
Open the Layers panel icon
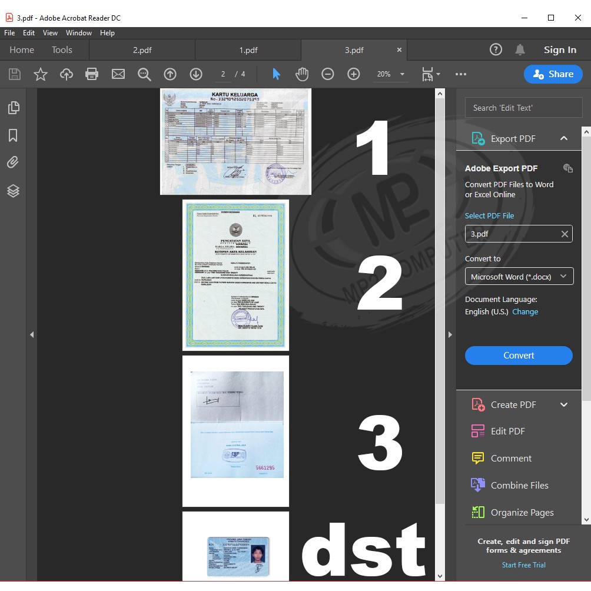point(13,191)
